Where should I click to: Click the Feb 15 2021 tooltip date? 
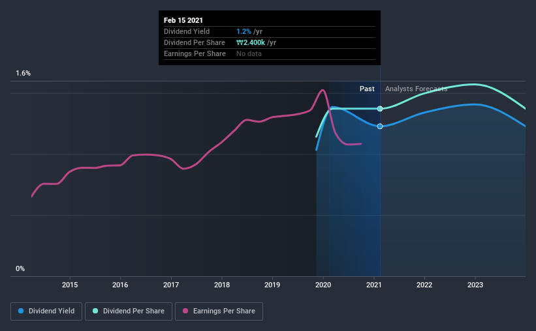183,20
